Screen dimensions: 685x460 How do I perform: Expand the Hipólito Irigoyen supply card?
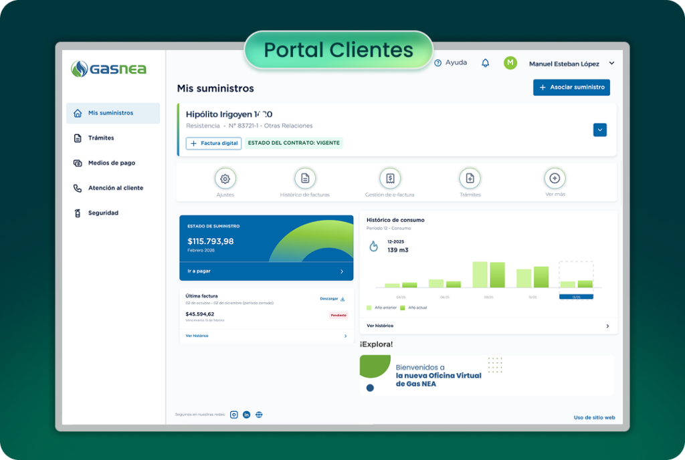(599, 130)
